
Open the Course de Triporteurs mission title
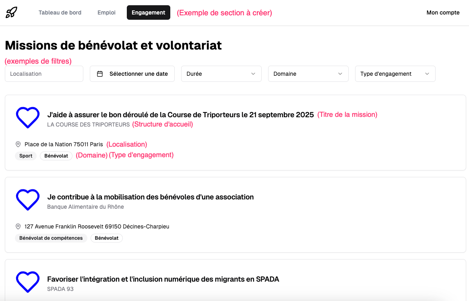180,115
